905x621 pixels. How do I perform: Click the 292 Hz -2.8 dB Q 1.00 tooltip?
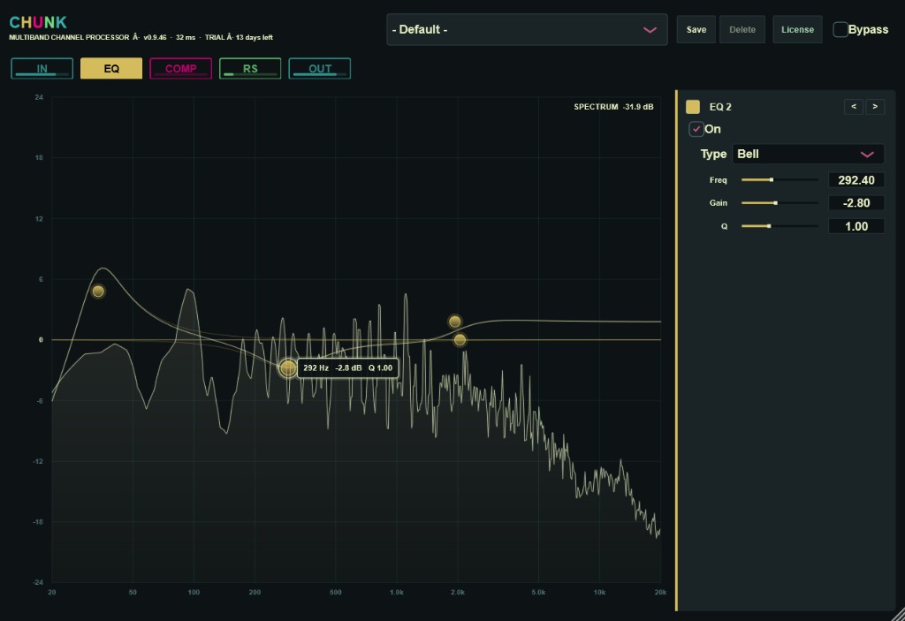pyautogui.click(x=348, y=367)
